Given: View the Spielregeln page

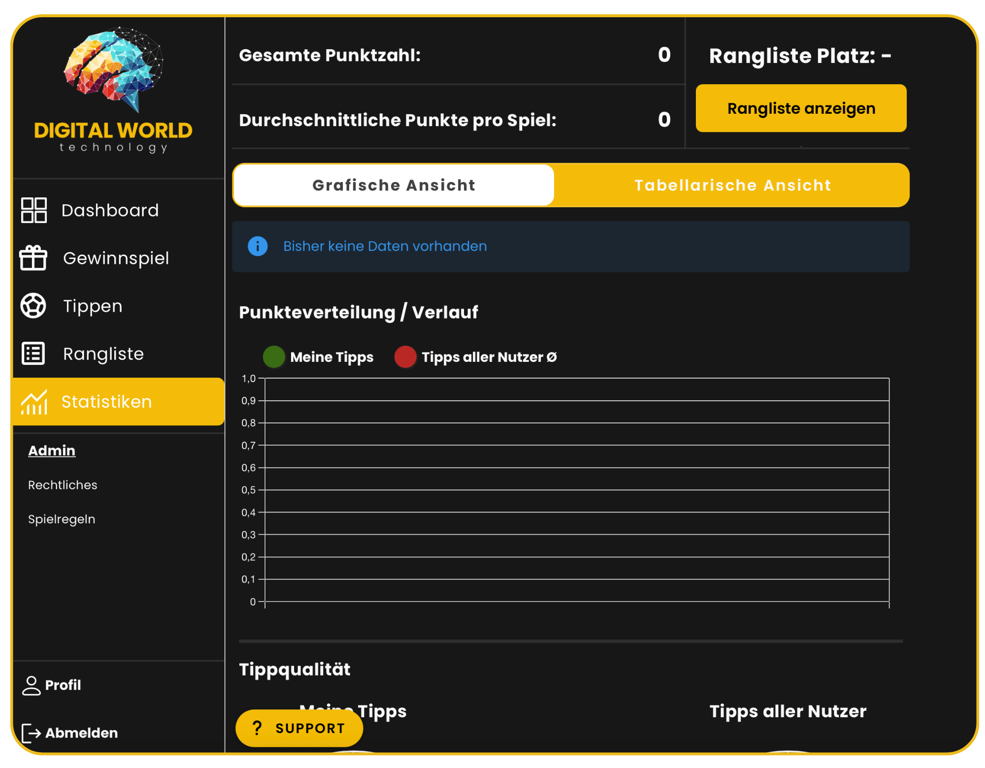Looking at the screenshot, I should click(x=62, y=518).
